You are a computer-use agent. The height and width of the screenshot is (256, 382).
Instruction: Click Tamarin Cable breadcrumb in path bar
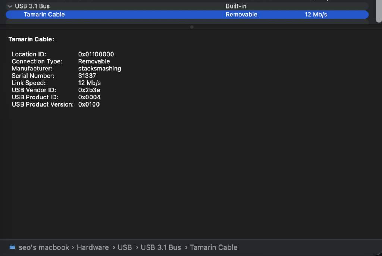(213, 247)
